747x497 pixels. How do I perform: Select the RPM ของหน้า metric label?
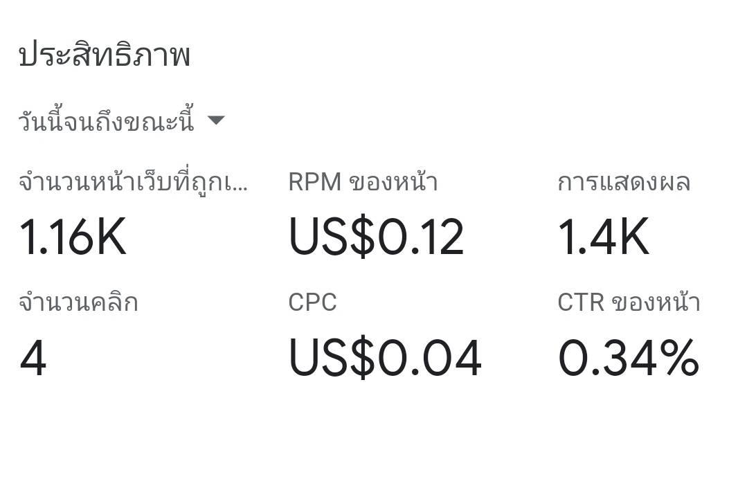click(363, 183)
